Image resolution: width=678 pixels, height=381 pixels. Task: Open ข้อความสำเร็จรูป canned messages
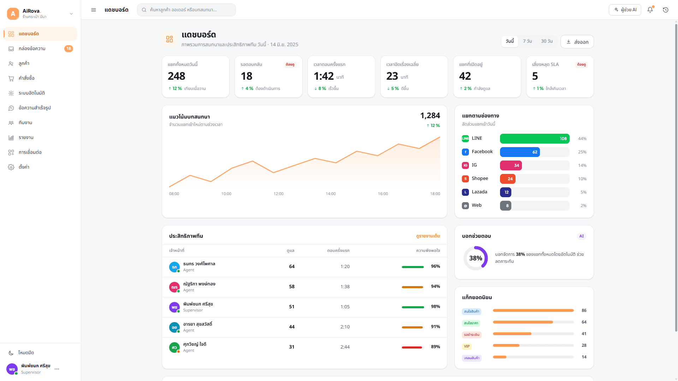click(40, 108)
